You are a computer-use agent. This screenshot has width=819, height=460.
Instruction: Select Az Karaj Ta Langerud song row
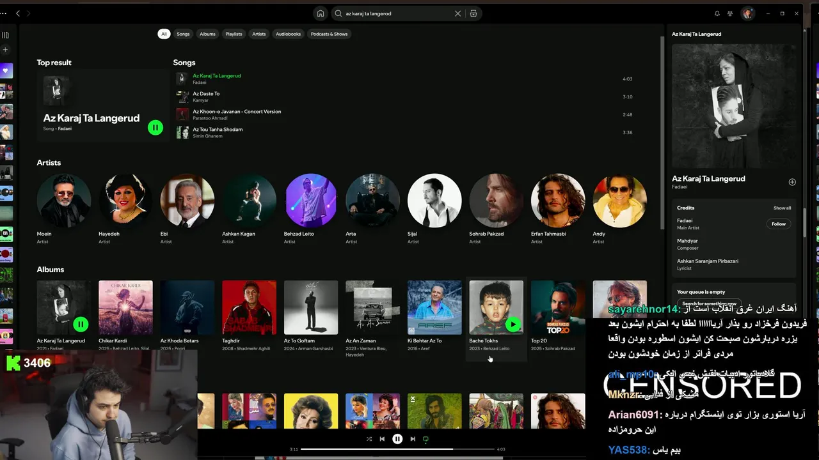404,79
